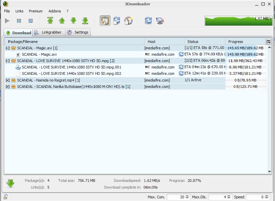
Task: Click the green speed graph meter
Action: click(x=238, y=21)
